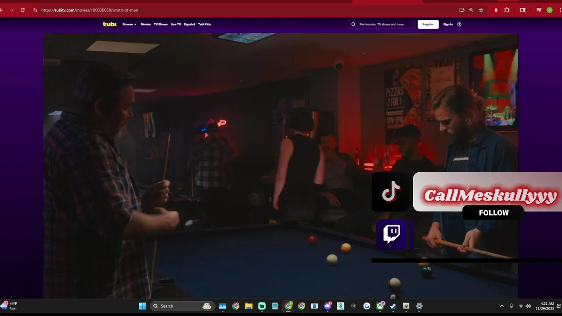Expand the Browse dropdown menu
This screenshot has width=562, height=316.
[x=130, y=24]
